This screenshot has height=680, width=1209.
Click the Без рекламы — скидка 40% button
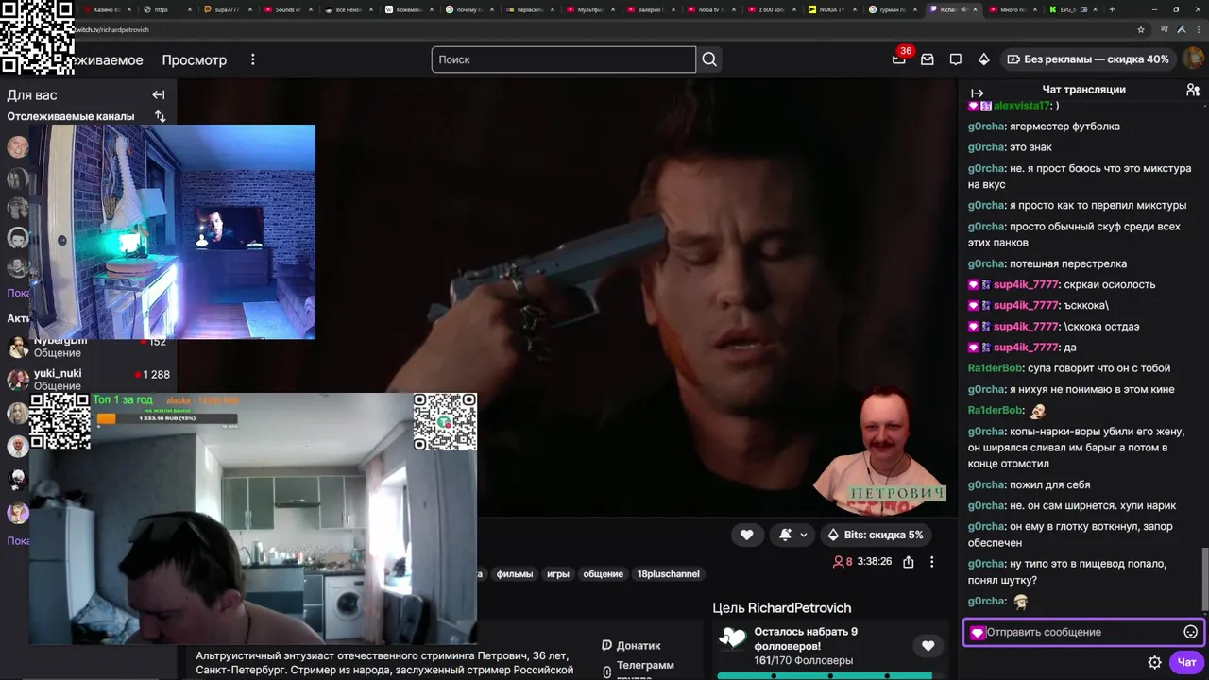click(x=1087, y=59)
